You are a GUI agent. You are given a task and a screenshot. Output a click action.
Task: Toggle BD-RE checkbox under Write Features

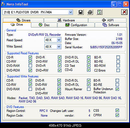[x=117, y=85]
